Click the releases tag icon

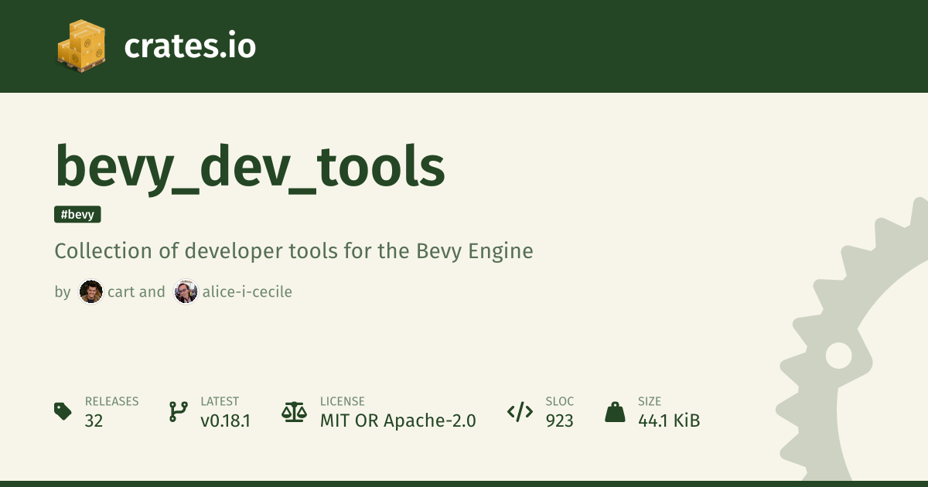coord(63,411)
